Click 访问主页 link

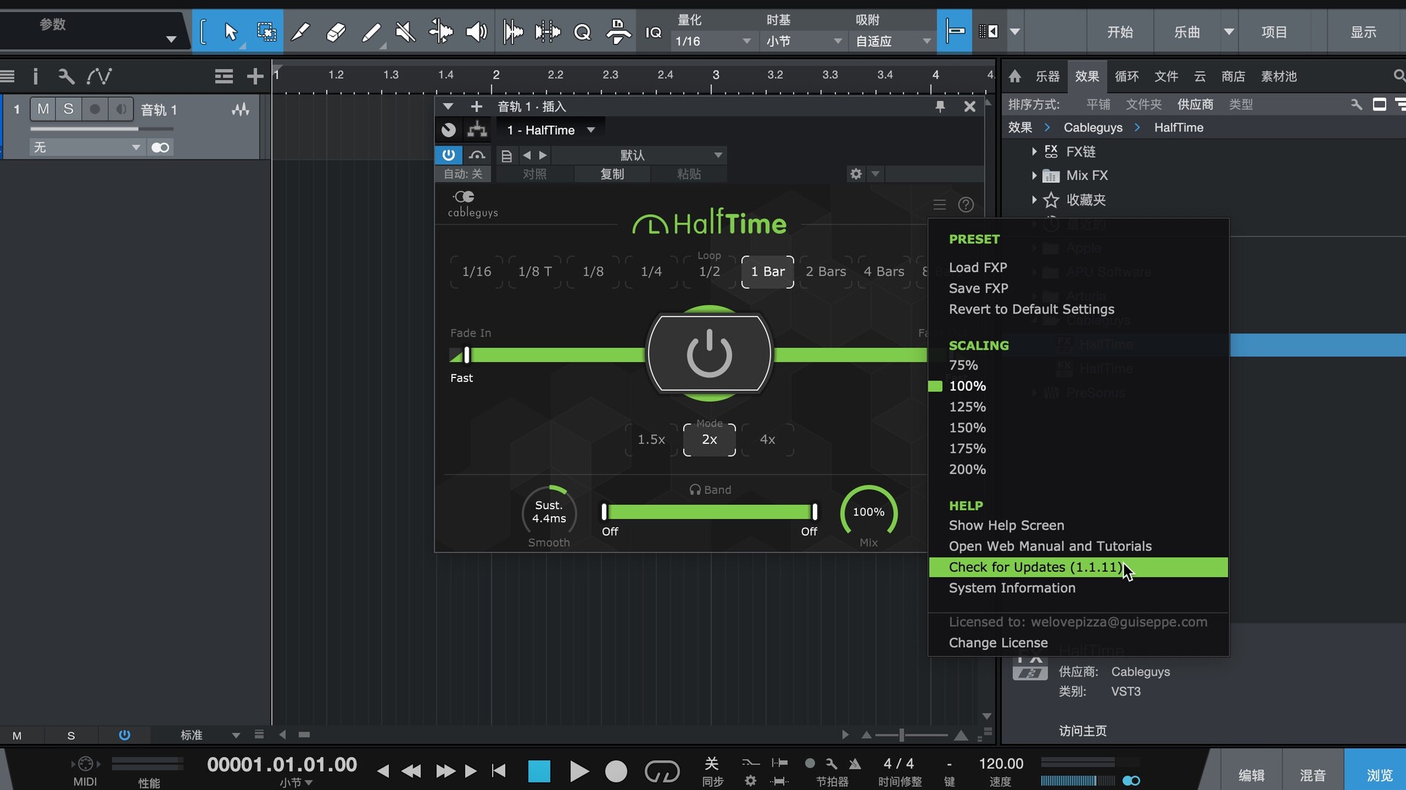pyautogui.click(x=1082, y=731)
